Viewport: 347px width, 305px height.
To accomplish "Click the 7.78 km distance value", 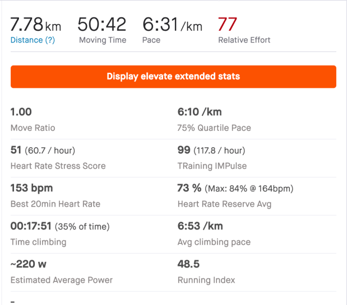I will coord(35,25).
